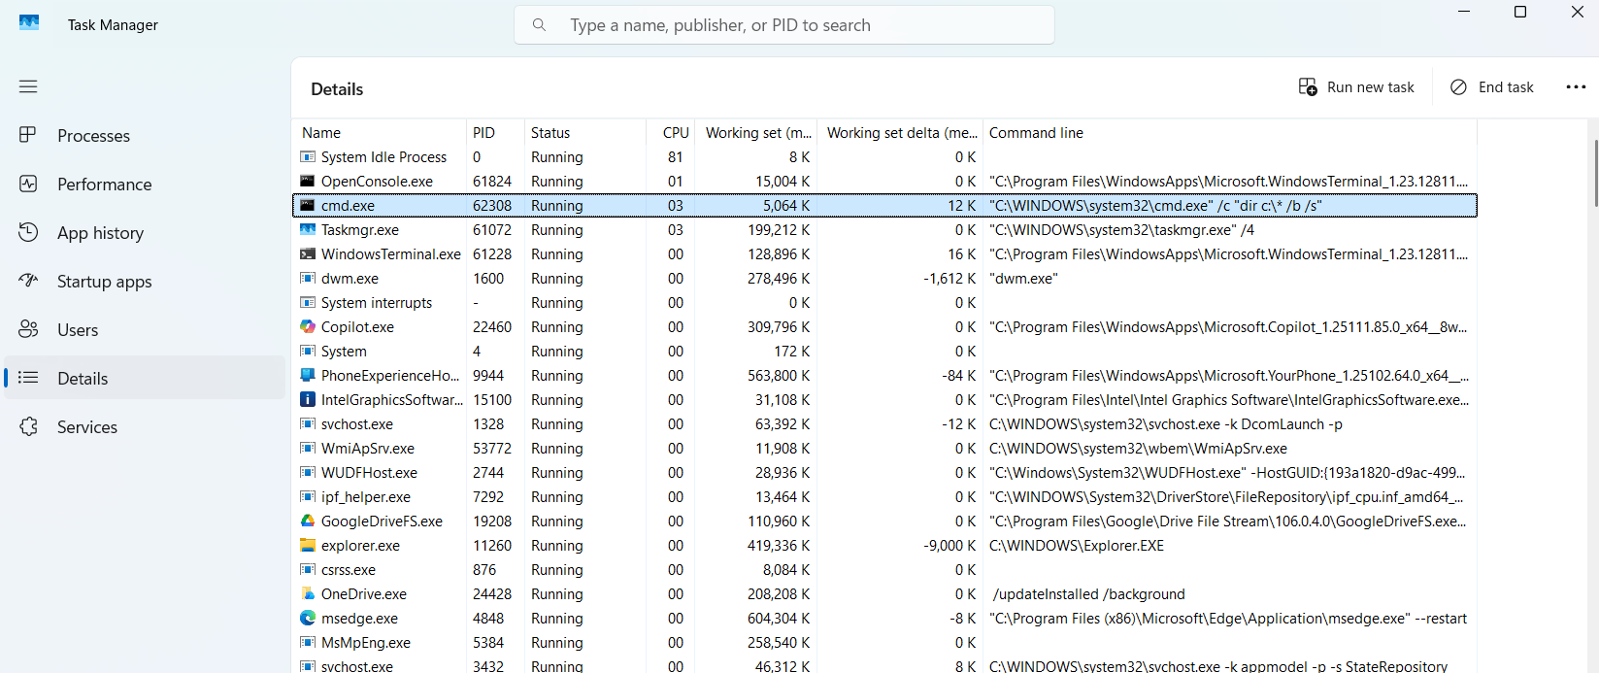This screenshot has width=1599, height=673.
Task: Sort by the CPU column header
Action: 672,133
